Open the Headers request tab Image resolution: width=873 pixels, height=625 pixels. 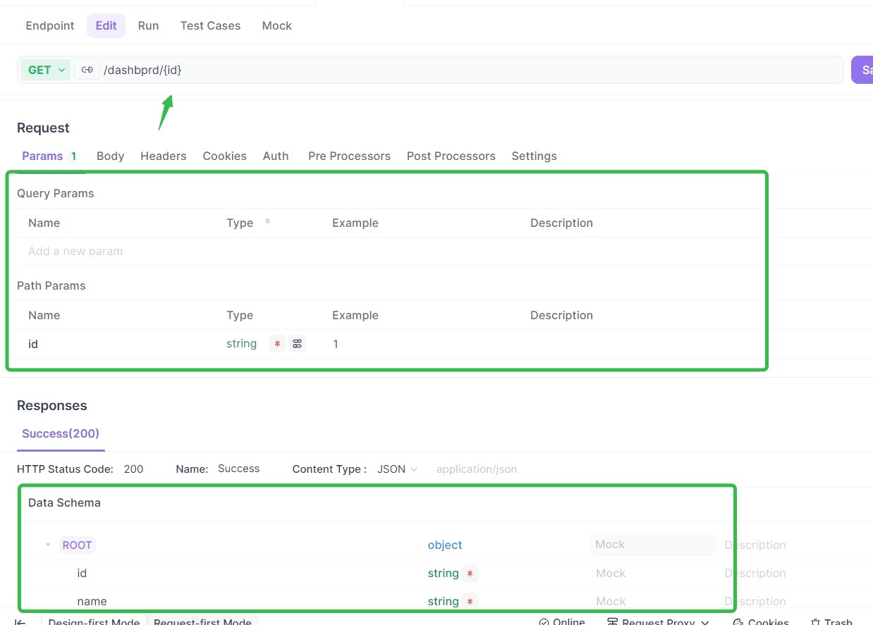(163, 156)
